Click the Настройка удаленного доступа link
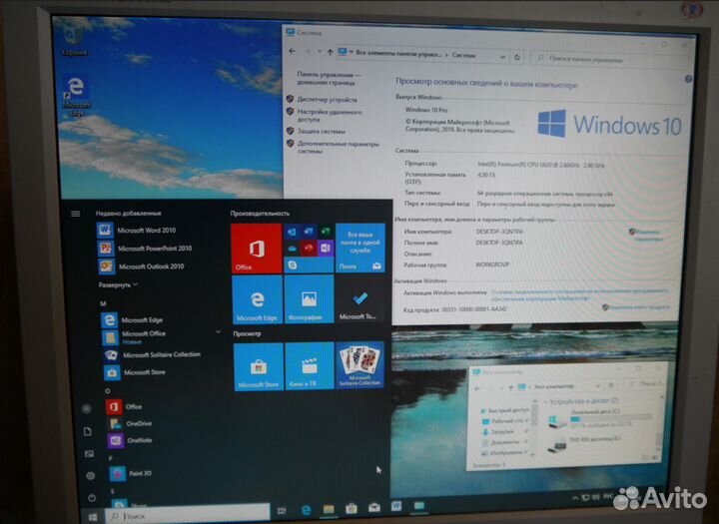719x524 pixels. (328, 115)
